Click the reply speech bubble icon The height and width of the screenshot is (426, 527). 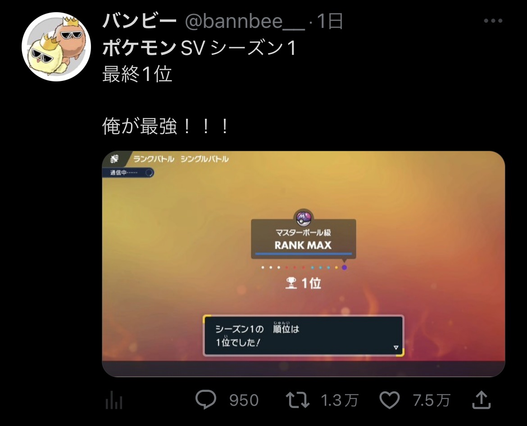click(206, 399)
